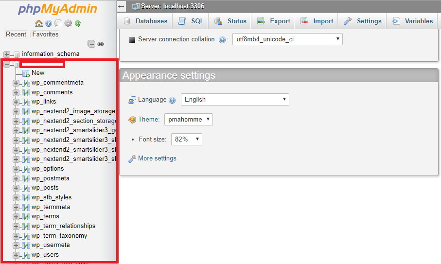This screenshot has height=264, width=441.
Task: Open the Language dropdown set to English
Action: (x=235, y=100)
